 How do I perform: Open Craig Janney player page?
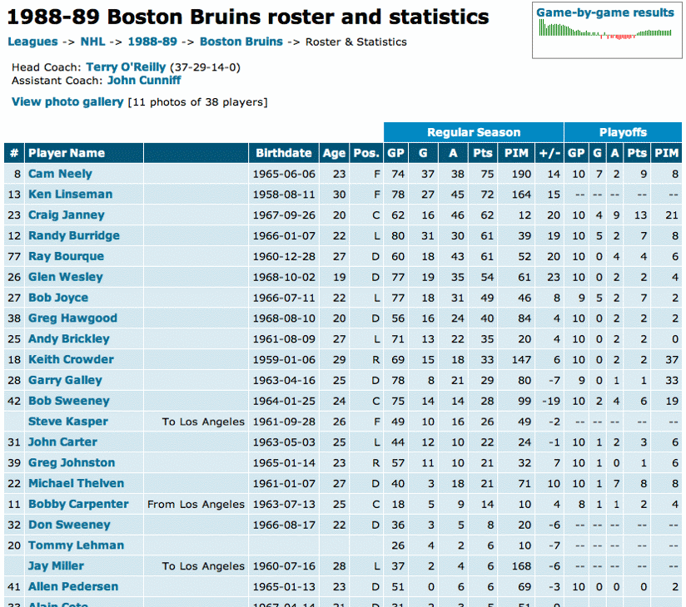click(67, 215)
